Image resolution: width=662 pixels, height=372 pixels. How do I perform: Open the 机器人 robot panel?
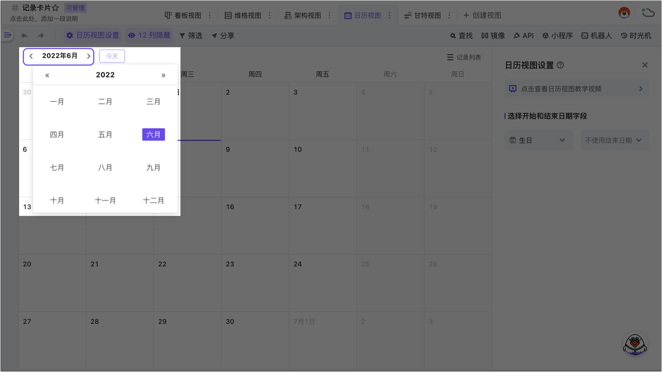596,36
